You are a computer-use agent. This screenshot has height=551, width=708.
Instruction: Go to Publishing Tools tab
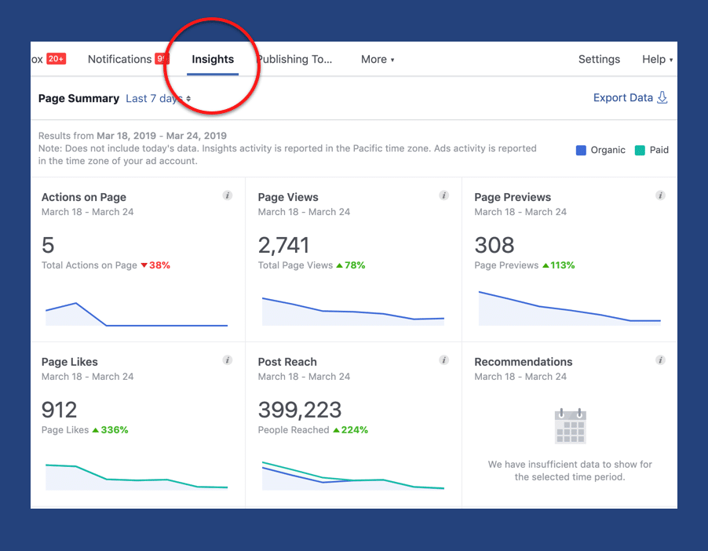pos(294,60)
